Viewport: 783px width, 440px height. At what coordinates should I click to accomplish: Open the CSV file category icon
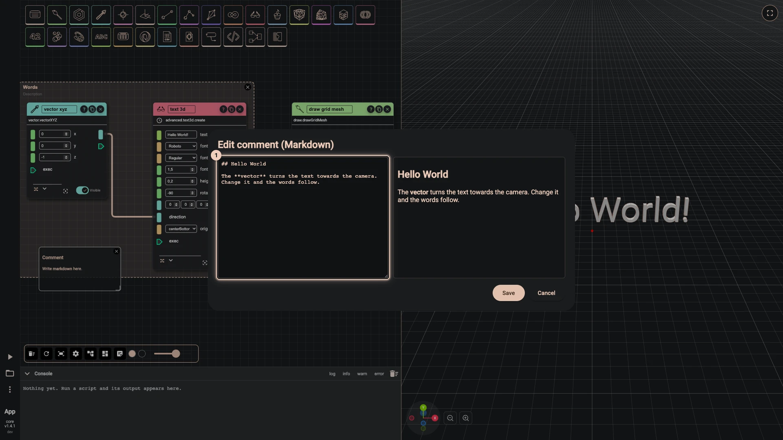167,37
